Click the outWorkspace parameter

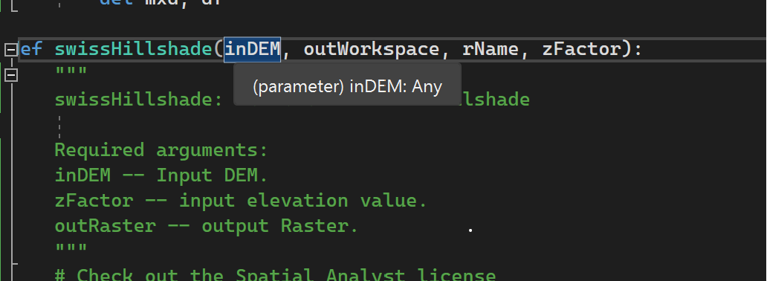coord(372,50)
